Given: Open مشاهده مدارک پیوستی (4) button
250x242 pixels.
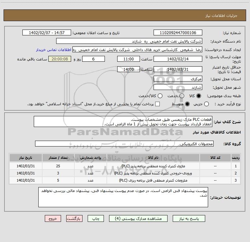Looking at the screenshot, I should [x=138, y=219].
